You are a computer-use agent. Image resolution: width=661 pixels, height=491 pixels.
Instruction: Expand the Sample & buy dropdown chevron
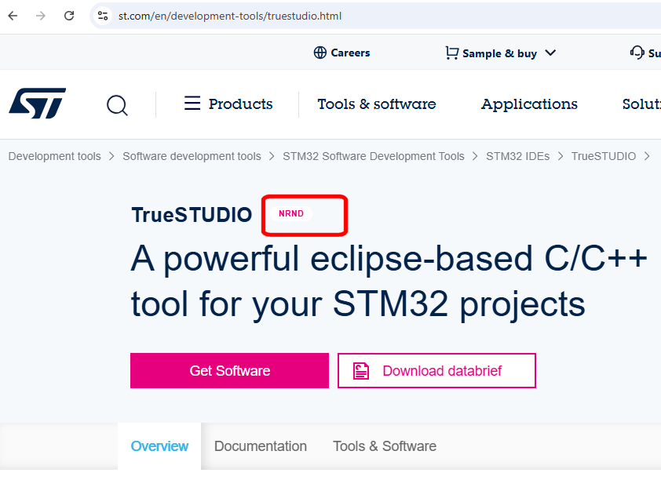click(x=550, y=53)
